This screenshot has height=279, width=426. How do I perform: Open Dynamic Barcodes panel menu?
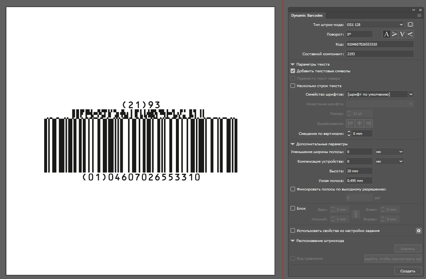[x=419, y=16]
